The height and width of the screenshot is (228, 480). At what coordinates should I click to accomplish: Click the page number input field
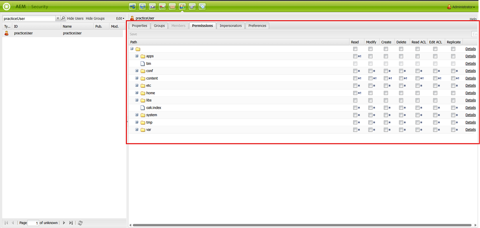(33, 223)
